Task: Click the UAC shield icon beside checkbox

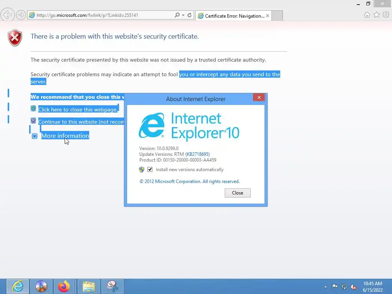Action: tap(142, 170)
